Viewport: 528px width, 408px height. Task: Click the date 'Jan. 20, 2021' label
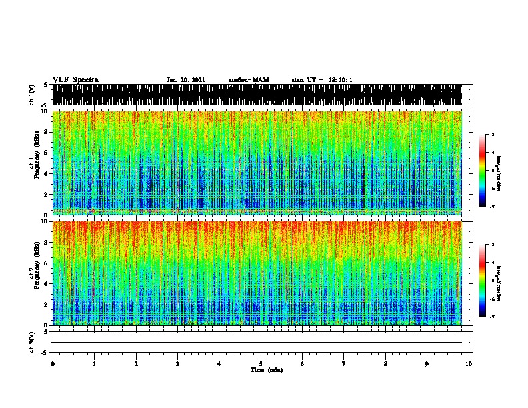[x=186, y=80]
